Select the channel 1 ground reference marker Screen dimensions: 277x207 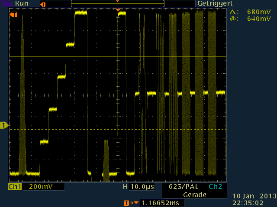4,125
